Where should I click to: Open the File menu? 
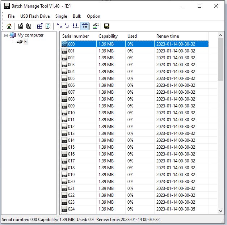click(x=11, y=16)
